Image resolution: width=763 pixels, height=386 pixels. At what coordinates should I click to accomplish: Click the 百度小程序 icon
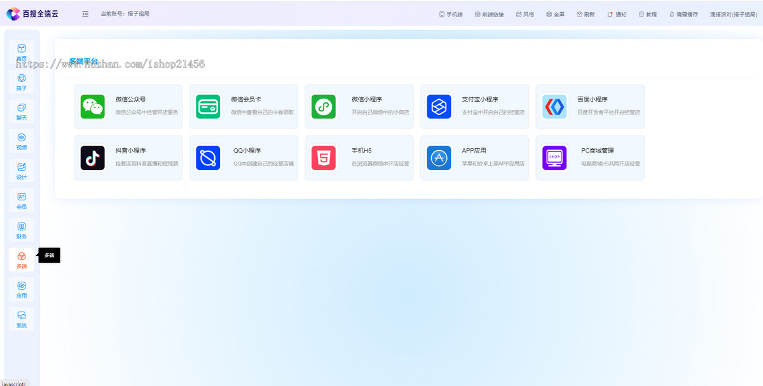point(554,107)
